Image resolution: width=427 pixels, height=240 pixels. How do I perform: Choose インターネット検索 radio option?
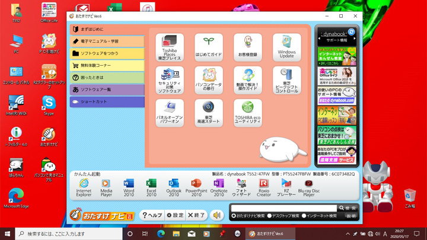(304, 216)
